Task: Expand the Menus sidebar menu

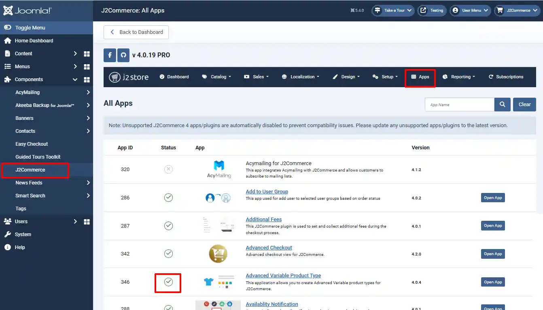Action: click(75, 67)
